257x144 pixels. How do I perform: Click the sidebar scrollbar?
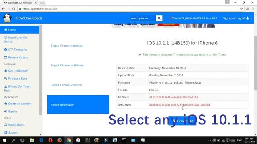(x=41, y=70)
